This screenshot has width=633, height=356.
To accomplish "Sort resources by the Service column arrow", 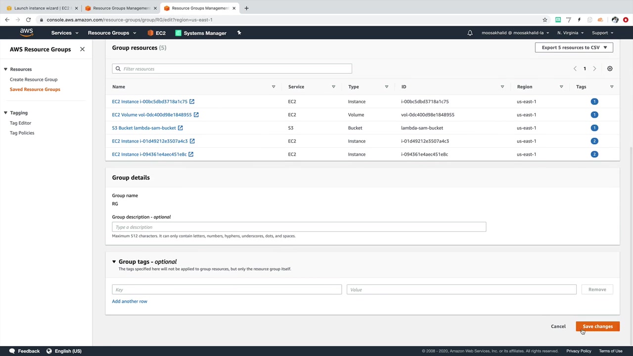I will point(333,87).
